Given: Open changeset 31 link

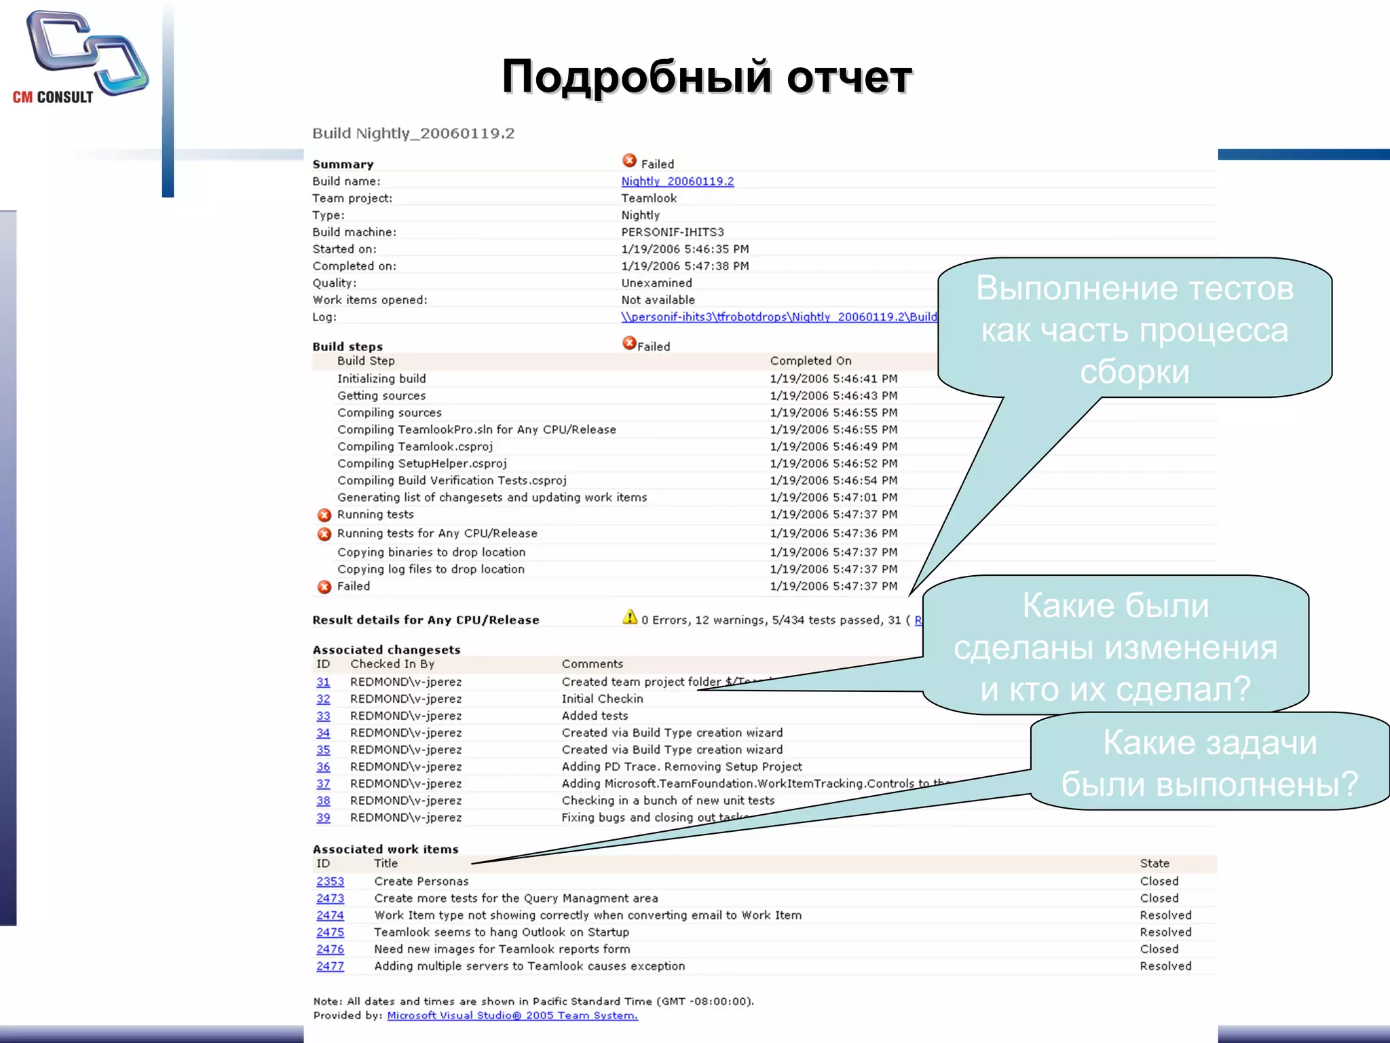Looking at the screenshot, I should coord(323,682).
